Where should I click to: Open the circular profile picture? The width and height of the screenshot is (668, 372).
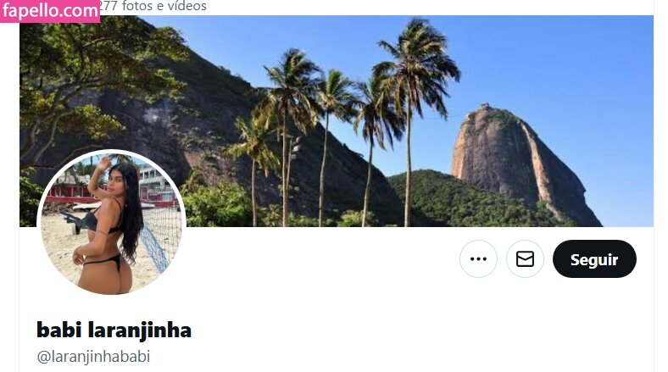tap(111, 223)
